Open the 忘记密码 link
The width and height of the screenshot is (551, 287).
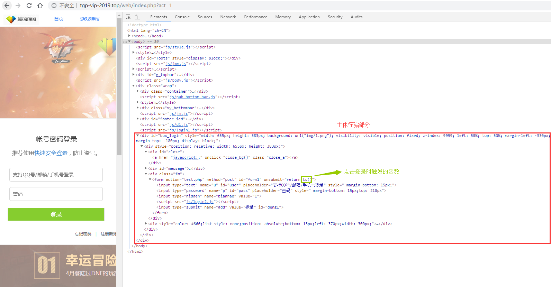83,234
